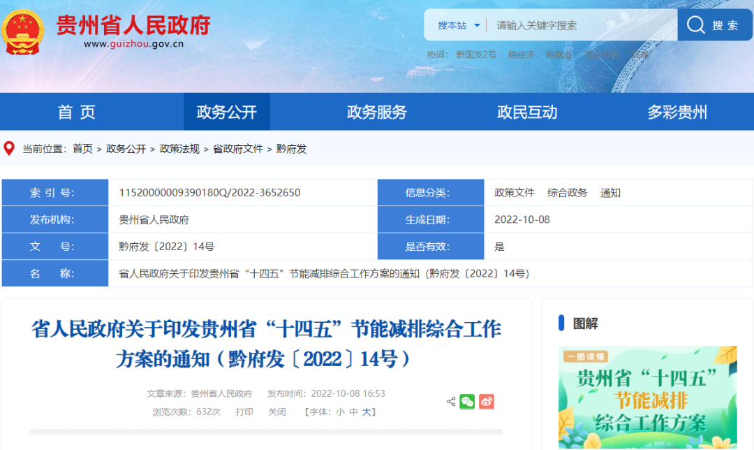Screen dimensions: 754x450
Task: Click hot word 稳经济
Action: pos(522,55)
